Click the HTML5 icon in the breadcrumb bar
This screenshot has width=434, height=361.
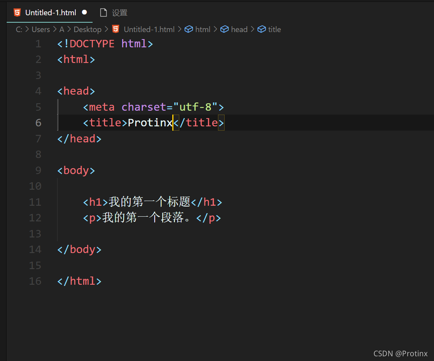click(x=115, y=29)
